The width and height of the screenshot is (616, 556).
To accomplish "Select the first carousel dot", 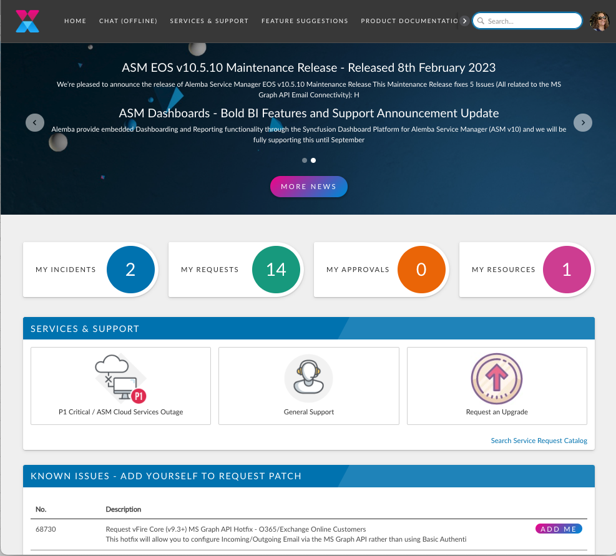I will point(304,160).
